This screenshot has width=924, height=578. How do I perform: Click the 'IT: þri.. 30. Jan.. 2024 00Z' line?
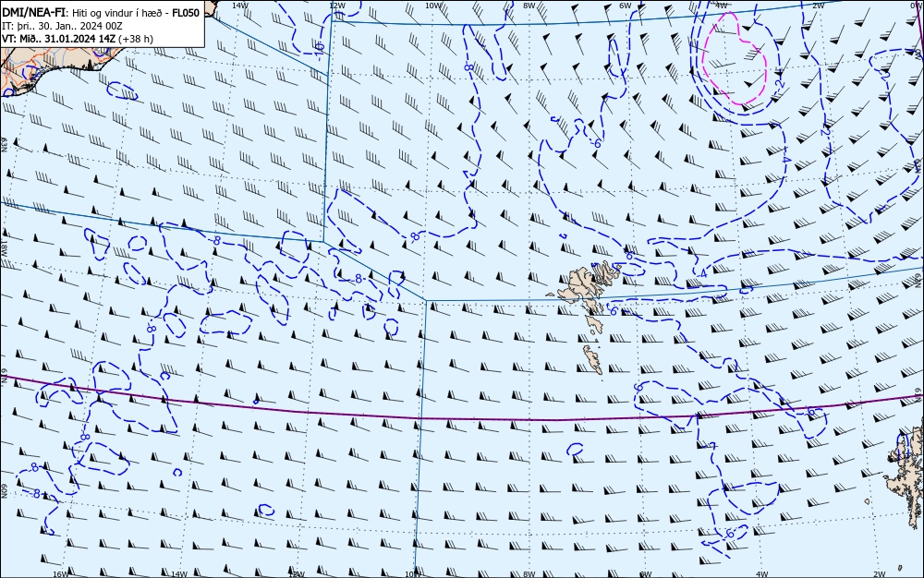[62, 26]
